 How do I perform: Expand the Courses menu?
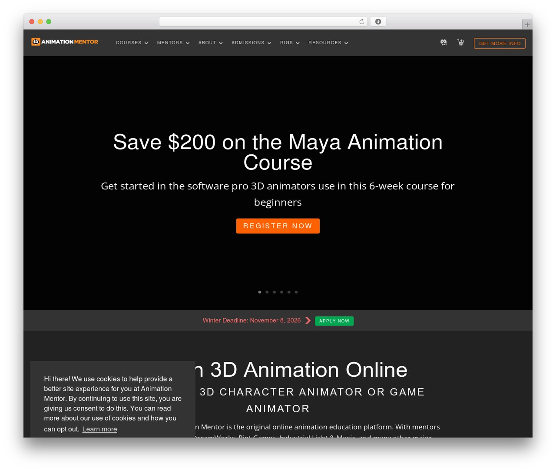click(132, 43)
